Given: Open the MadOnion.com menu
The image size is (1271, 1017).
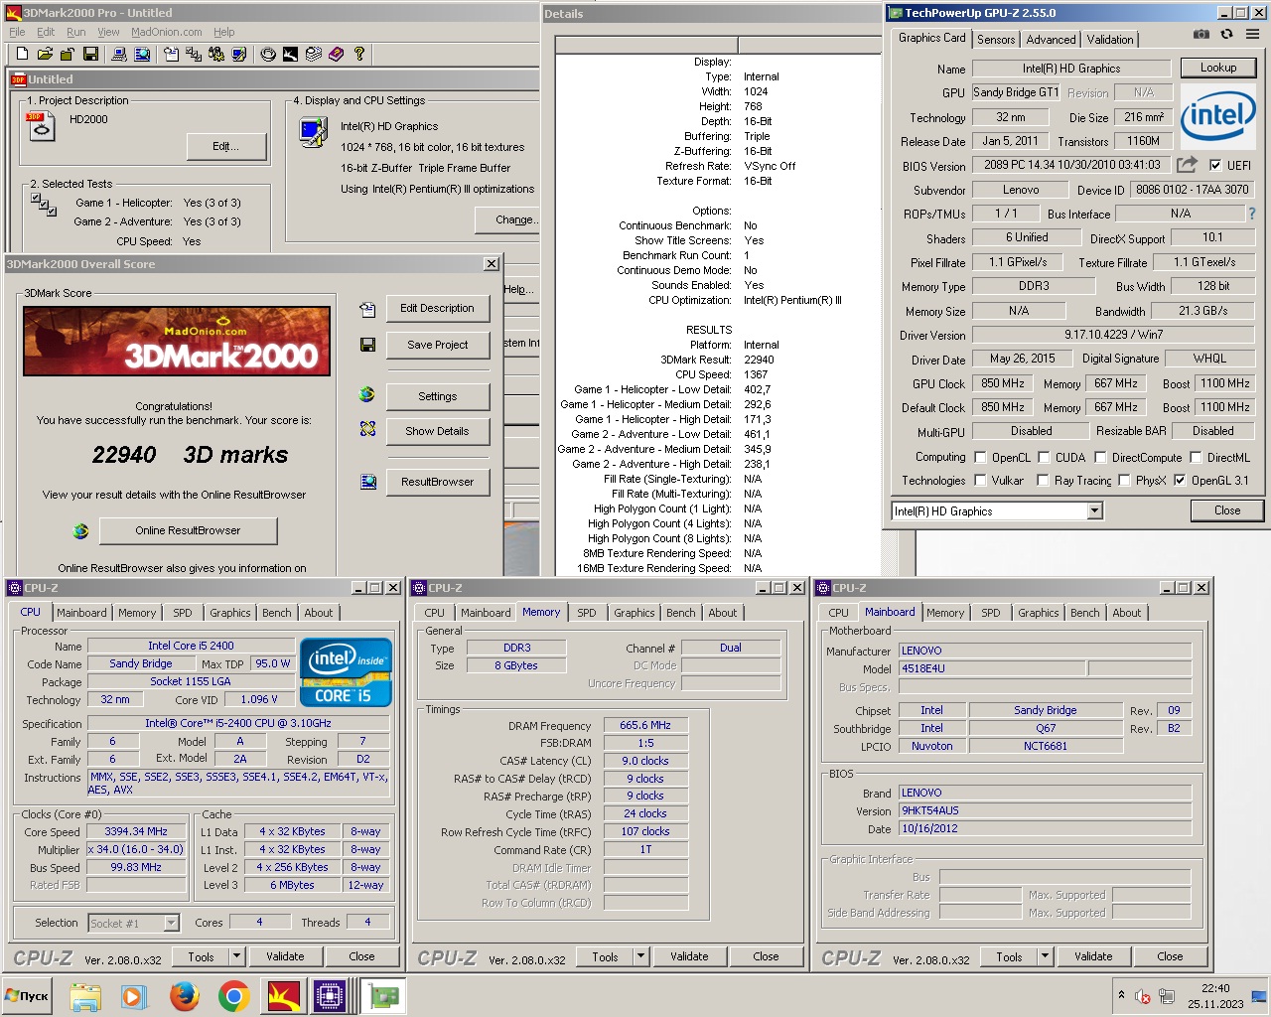Looking at the screenshot, I should (167, 32).
